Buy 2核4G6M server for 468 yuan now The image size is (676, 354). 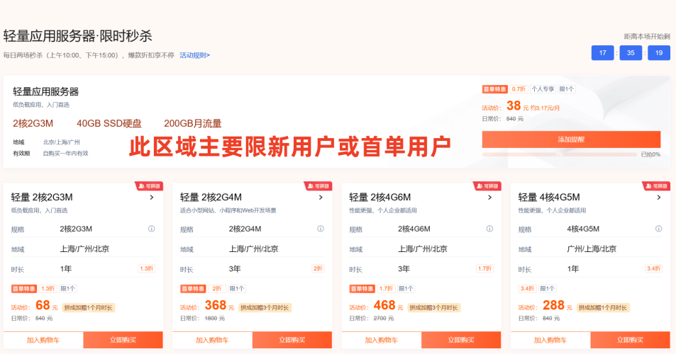point(461,340)
